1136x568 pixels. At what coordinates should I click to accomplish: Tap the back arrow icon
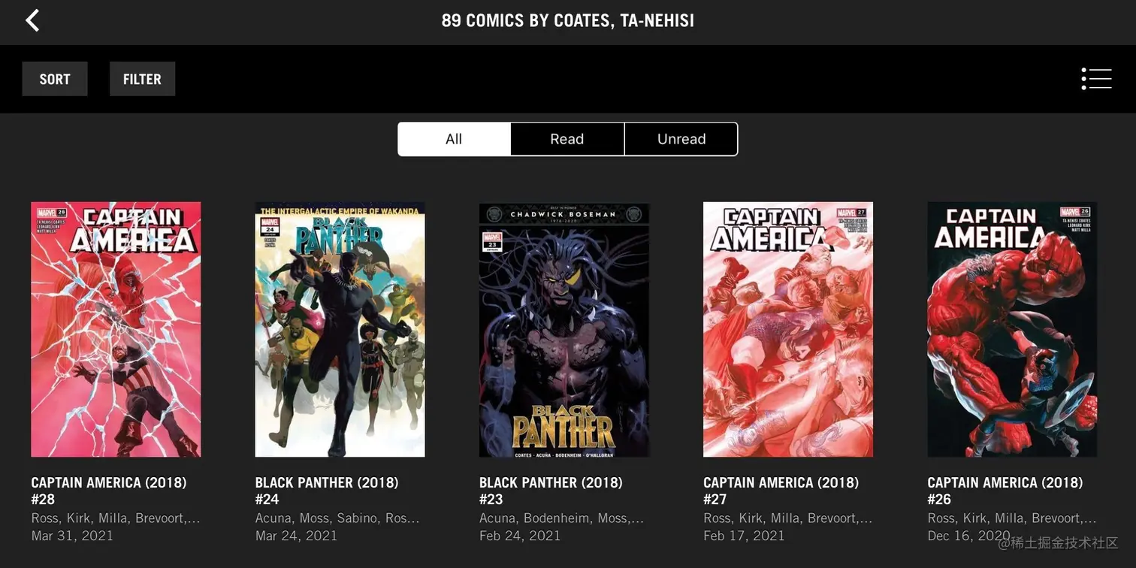(x=32, y=20)
